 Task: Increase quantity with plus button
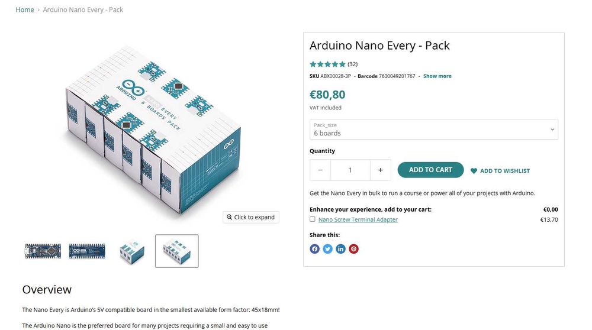point(380,170)
